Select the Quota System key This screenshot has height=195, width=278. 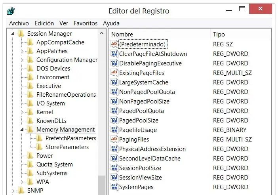pos(55,164)
